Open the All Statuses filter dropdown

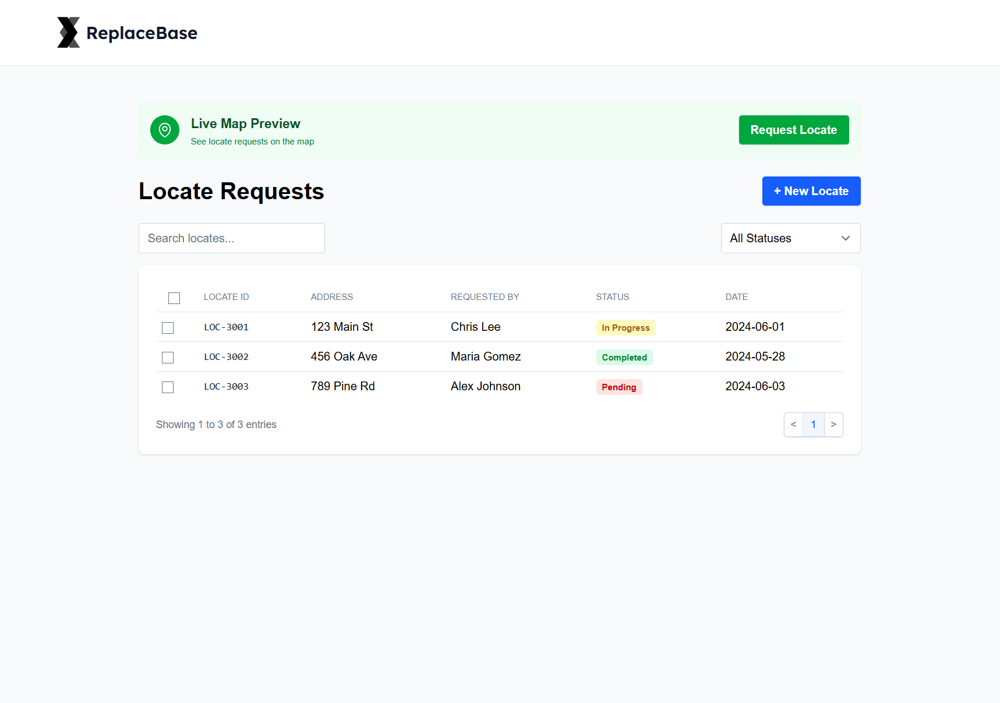click(790, 238)
